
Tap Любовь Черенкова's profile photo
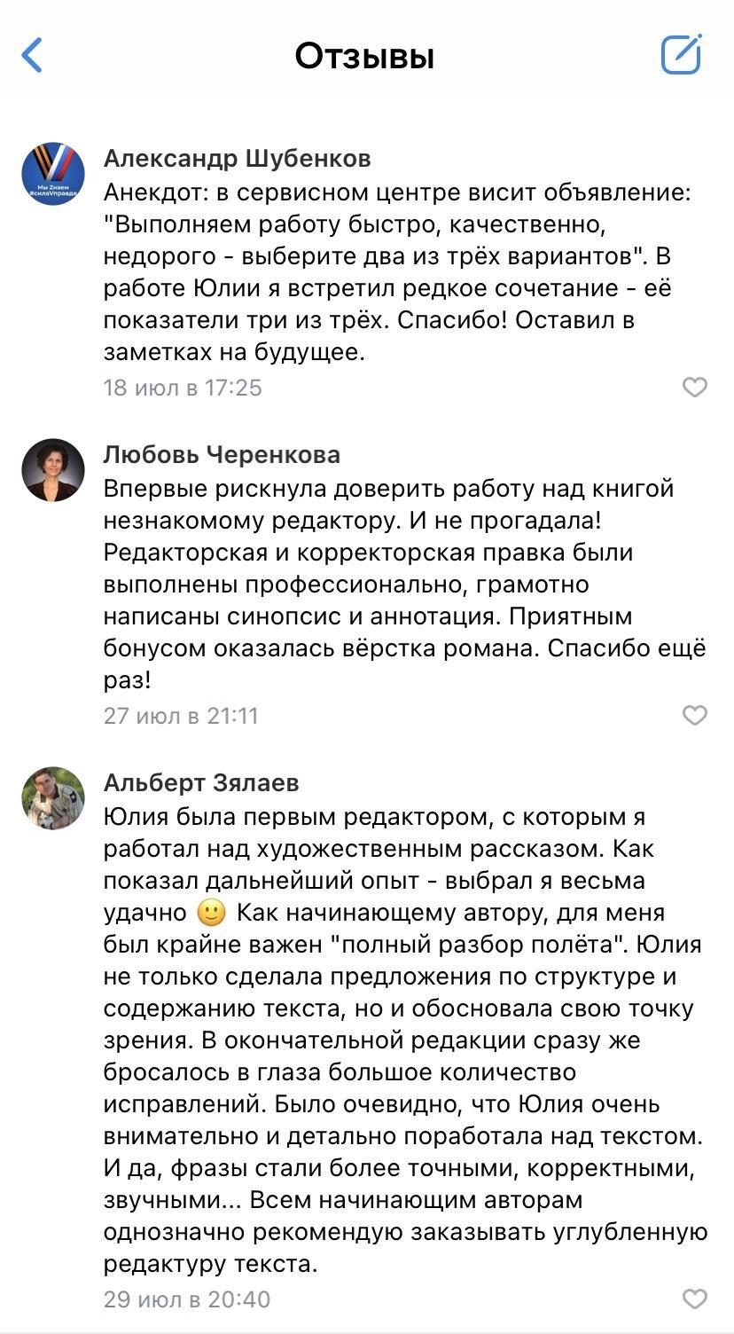(x=53, y=470)
